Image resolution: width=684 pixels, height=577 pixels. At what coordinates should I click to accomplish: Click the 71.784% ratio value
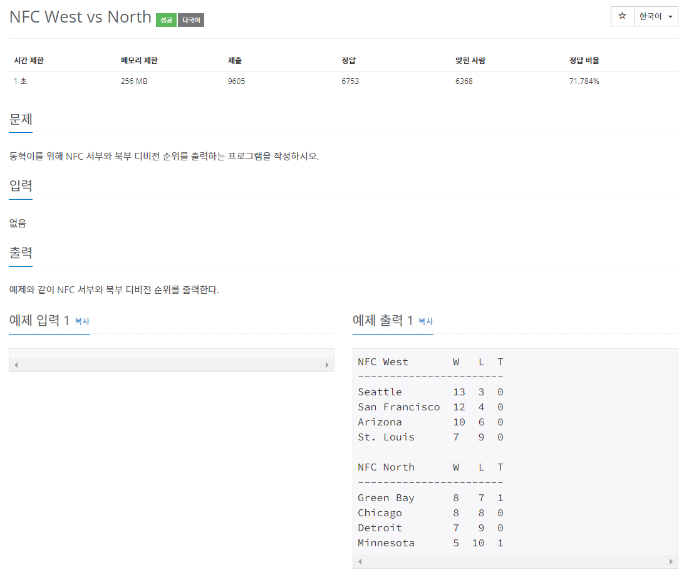tap(584, 81)
